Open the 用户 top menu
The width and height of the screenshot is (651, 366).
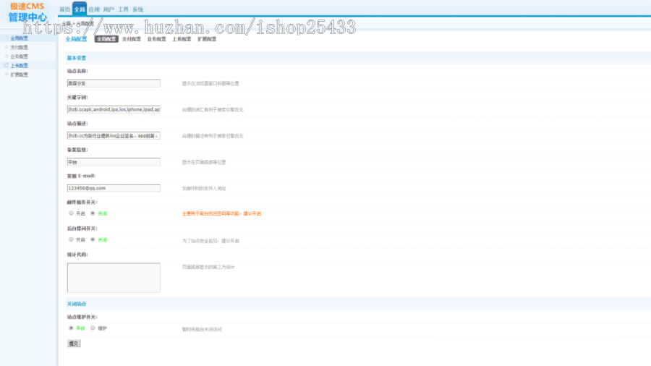109,9
